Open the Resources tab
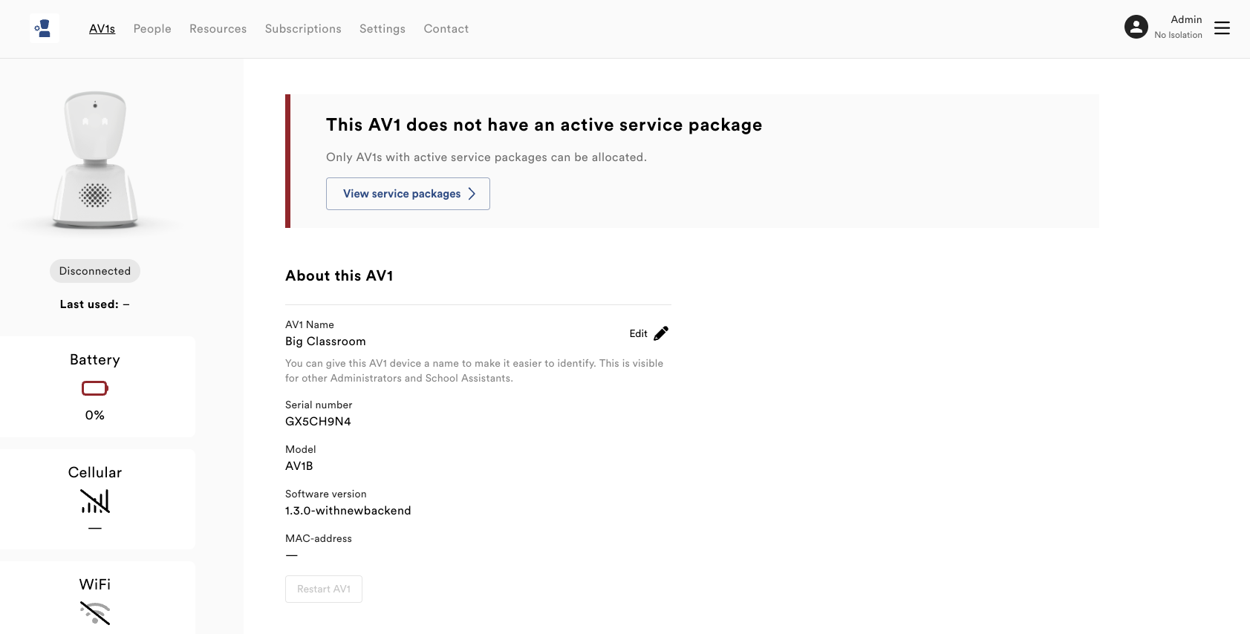Viewport: 1250px width, 634px height. 218,29
